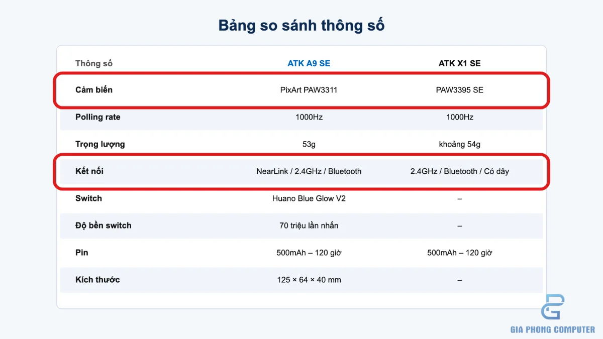Click the "PAW3395 SE" sensor cell
Image resolution: width=603 pixels, height=339 pixels.
[x=460, y=90]
